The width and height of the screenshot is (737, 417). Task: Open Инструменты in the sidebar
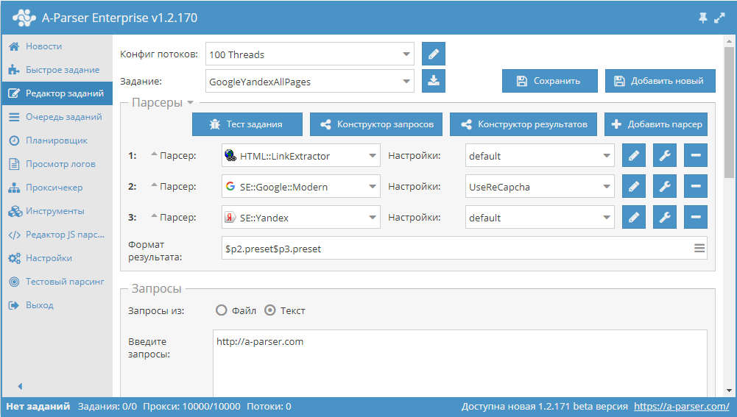pyautogui.click(x=57, y=210)
